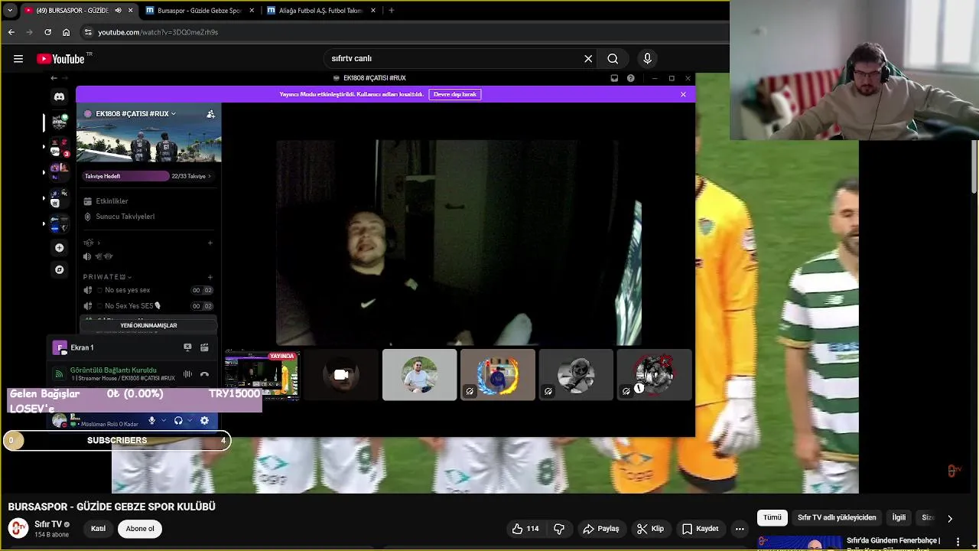Open headphone output options arrow
979x551 pixels.
click(x=190, y=421)
